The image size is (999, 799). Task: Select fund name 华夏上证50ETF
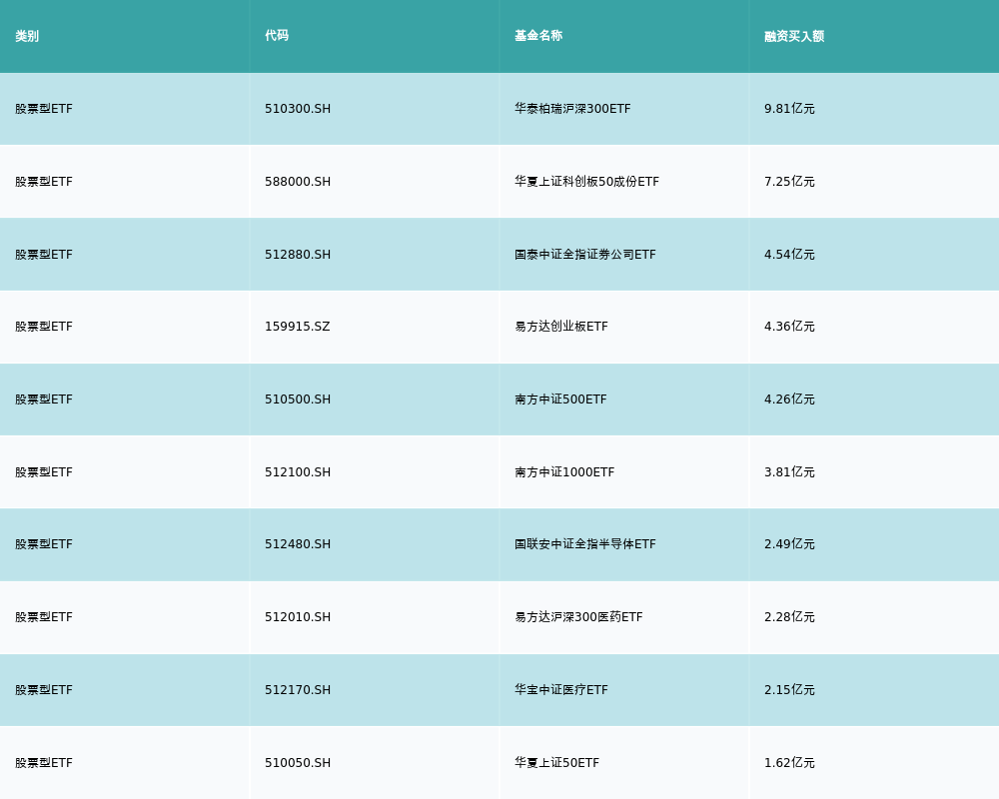pos(556,763)
